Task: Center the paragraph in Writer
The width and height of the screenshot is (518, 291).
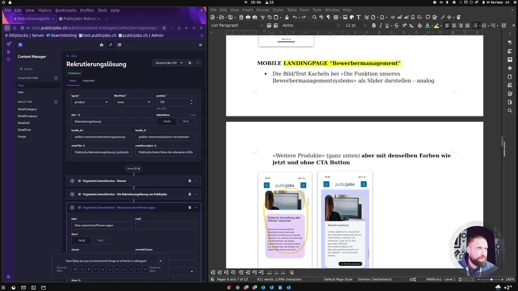Action: pyautogui.click(x=454, y=25)
